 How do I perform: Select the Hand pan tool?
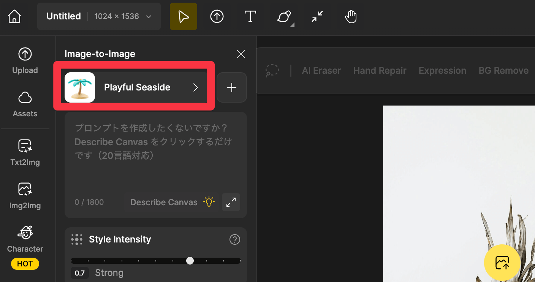(x=351, y=16)
